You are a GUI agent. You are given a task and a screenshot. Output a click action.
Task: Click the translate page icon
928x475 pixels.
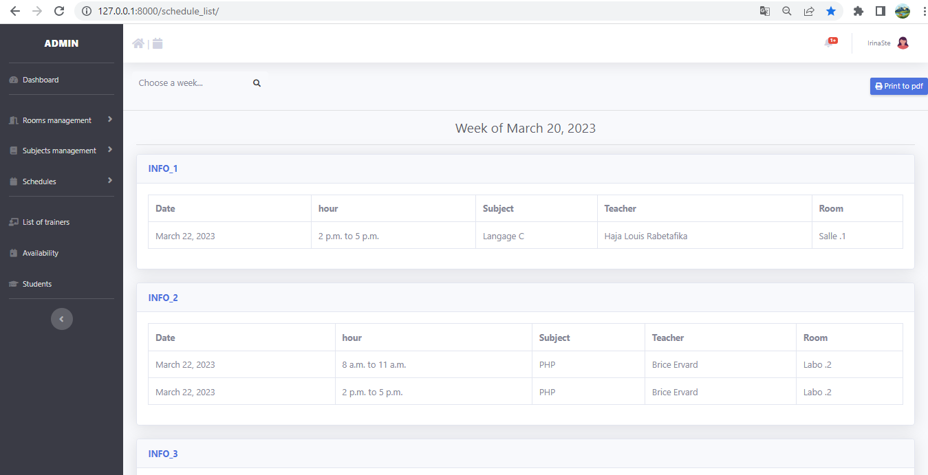765,11
